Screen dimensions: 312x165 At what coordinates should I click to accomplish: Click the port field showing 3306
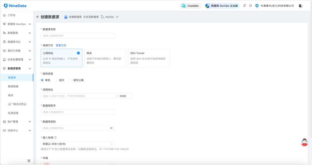(125, 96)
